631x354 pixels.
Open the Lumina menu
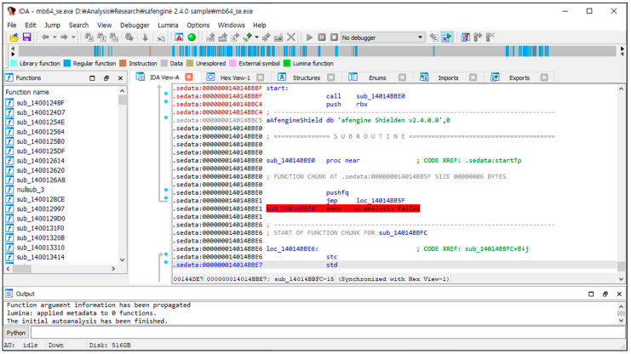pos(168,25)
